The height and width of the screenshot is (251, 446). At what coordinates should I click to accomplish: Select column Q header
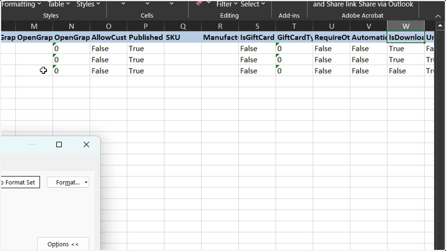click(183, 26)
